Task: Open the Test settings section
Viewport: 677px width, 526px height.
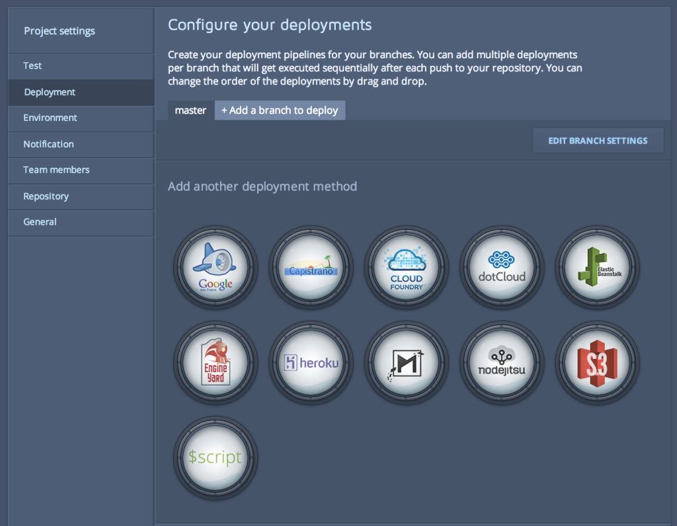Action: pyautogui.click(x=33, y=66)
